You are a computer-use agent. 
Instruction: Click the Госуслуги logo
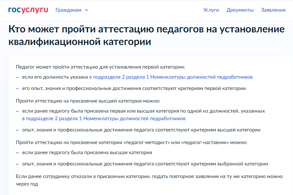[x=28, y=10]
